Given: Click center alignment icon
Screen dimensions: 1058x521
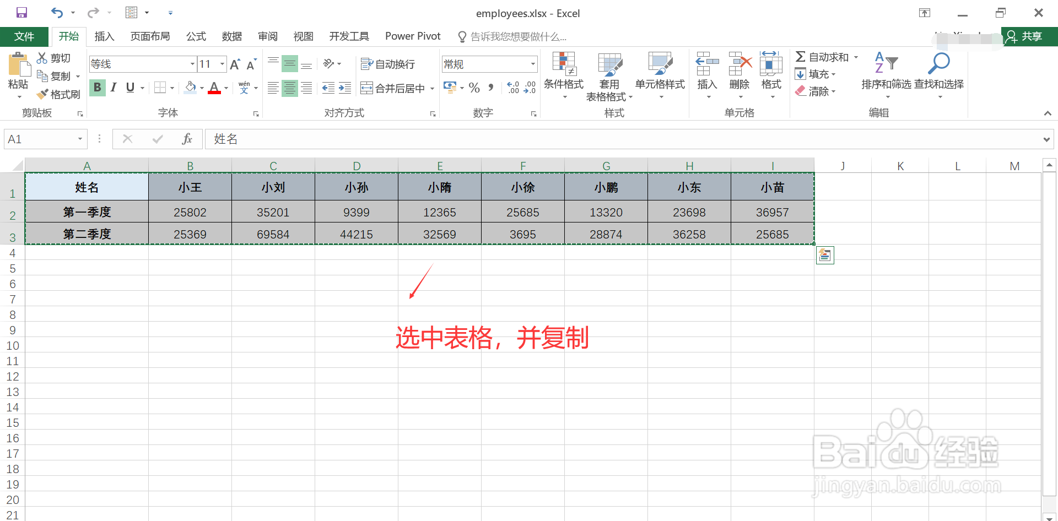Looking at the screenshot, I should [289, 88].
